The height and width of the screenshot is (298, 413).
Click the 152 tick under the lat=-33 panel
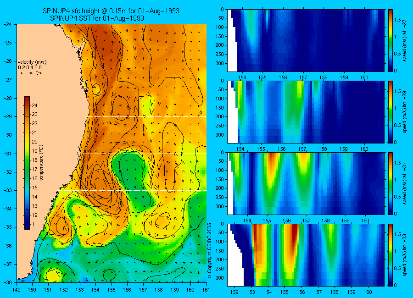pyautogui.click(x=234, y=292)
